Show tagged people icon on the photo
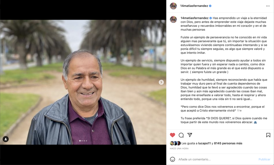 (x=6, y=139)
